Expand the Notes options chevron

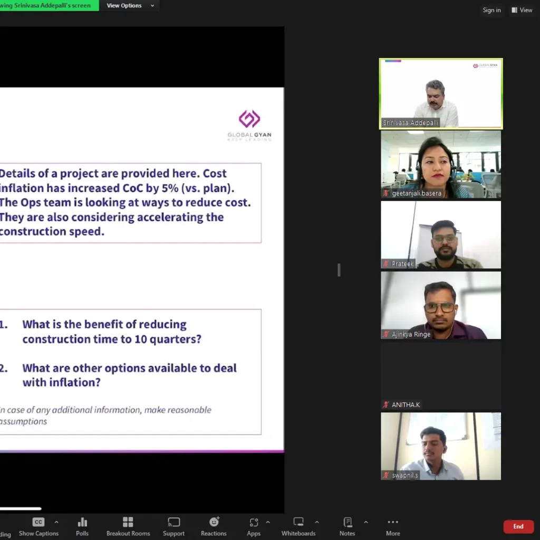point(366,522)
